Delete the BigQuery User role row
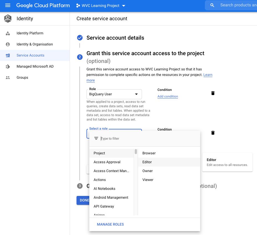Screen dimensions: 257x235 213,93
